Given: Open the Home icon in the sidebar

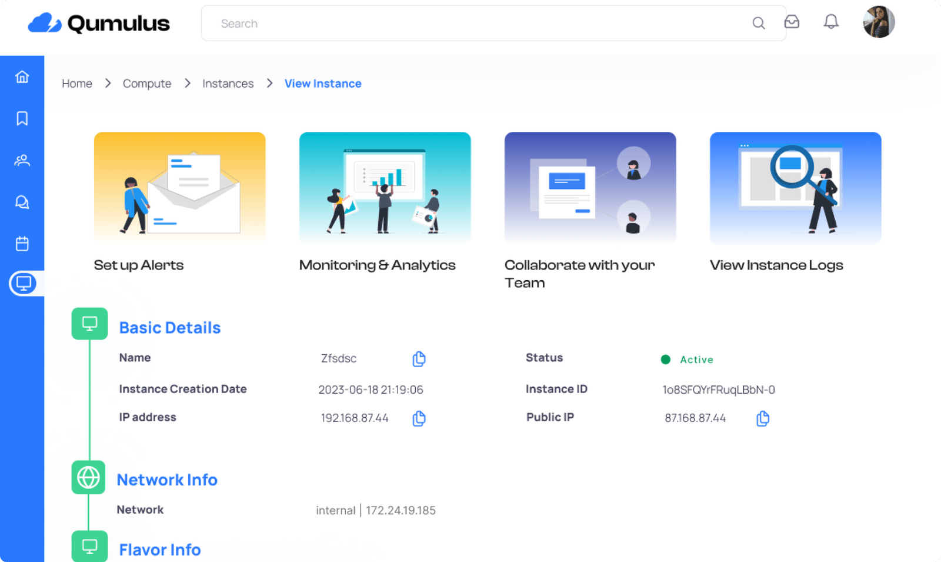Looking at the screenshot, I should point(22,77).
